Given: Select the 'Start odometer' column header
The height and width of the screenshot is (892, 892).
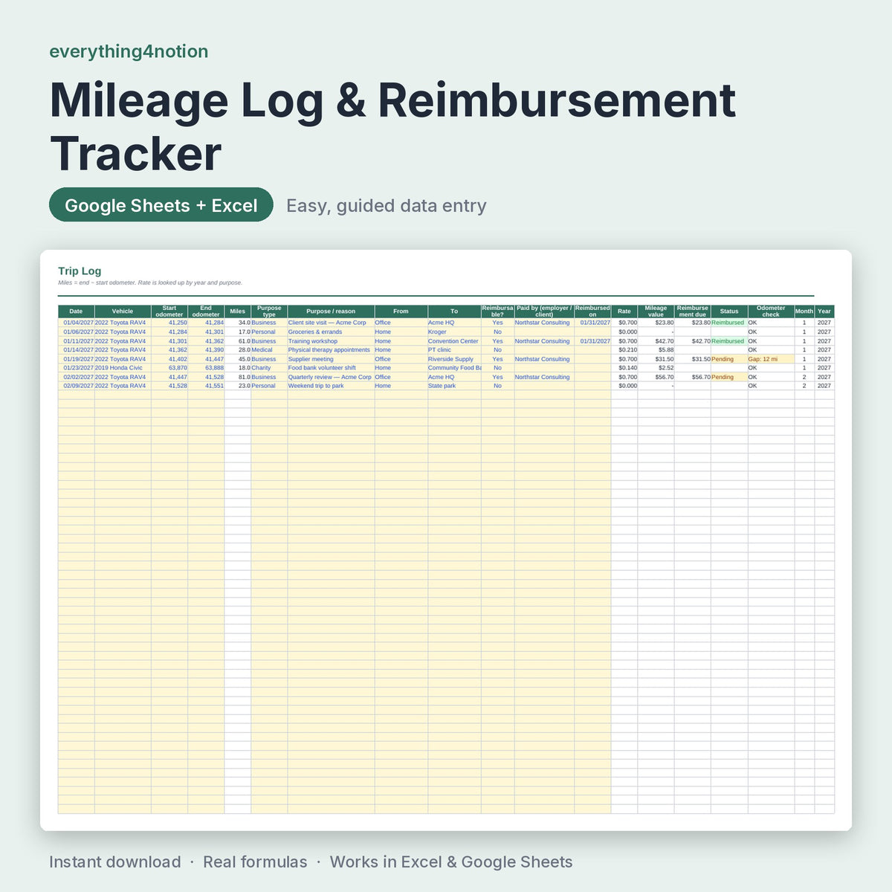Looking at the screenshot, I should (169, 311).
